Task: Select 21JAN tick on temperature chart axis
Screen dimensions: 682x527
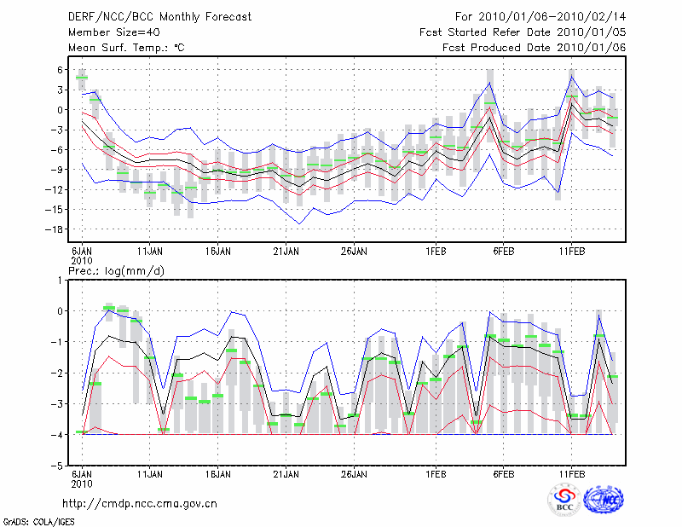Action: pyautogui.click(x=286, y=252)
